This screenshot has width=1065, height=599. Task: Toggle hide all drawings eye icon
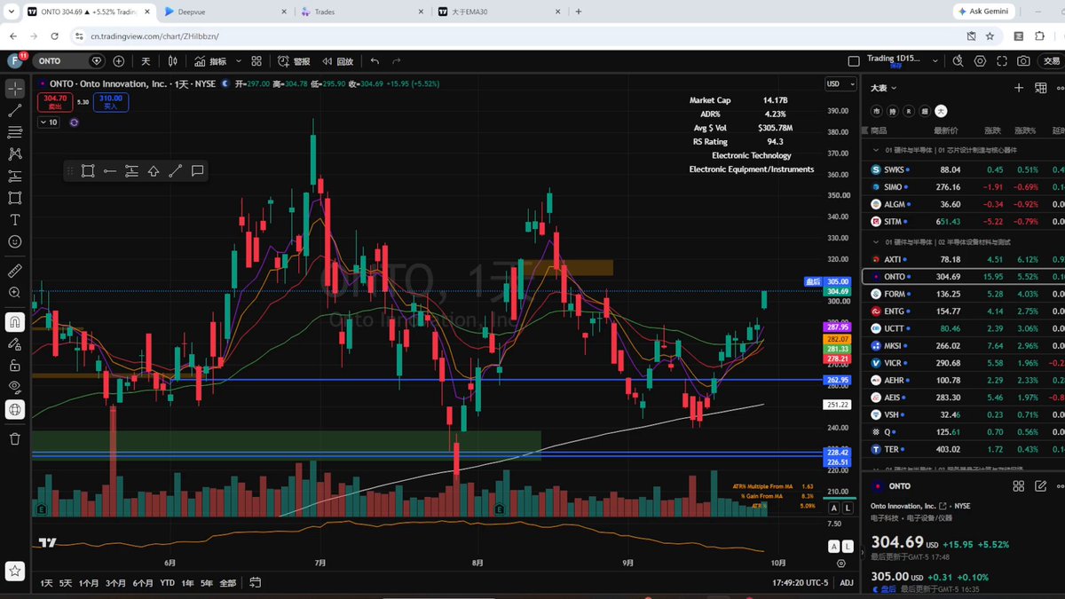pyautogui.click(x=15, y=387)
